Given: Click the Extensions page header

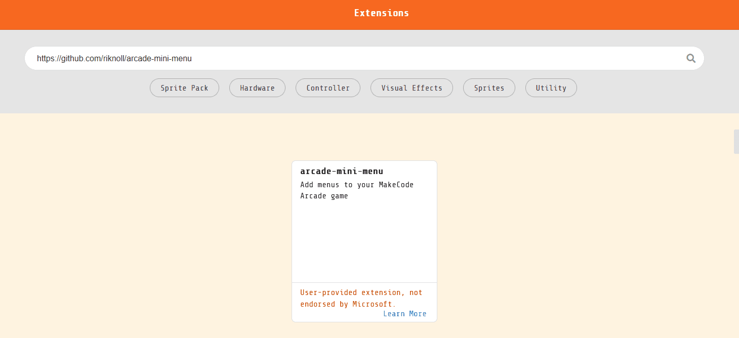Looking at the screenshot, I should (381, 13).
